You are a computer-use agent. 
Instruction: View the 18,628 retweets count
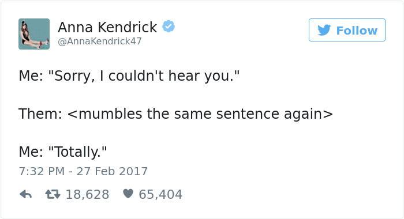pyautogui.click(x=87, y=194)
